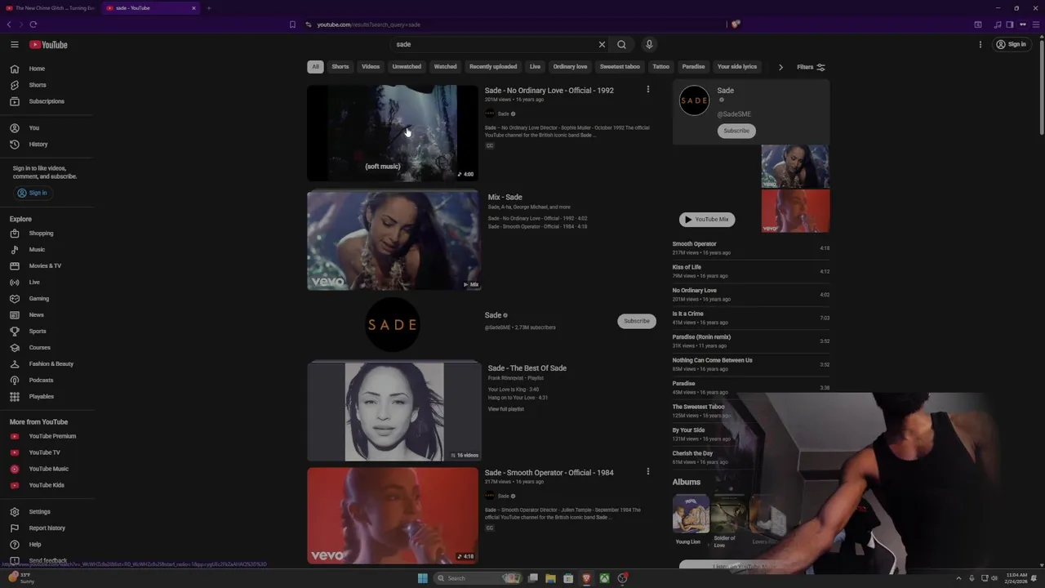The height and width of the screenshot is (588, 1045).
Task: Select the Ordinary love filter chip
Action: click(570, 67)
